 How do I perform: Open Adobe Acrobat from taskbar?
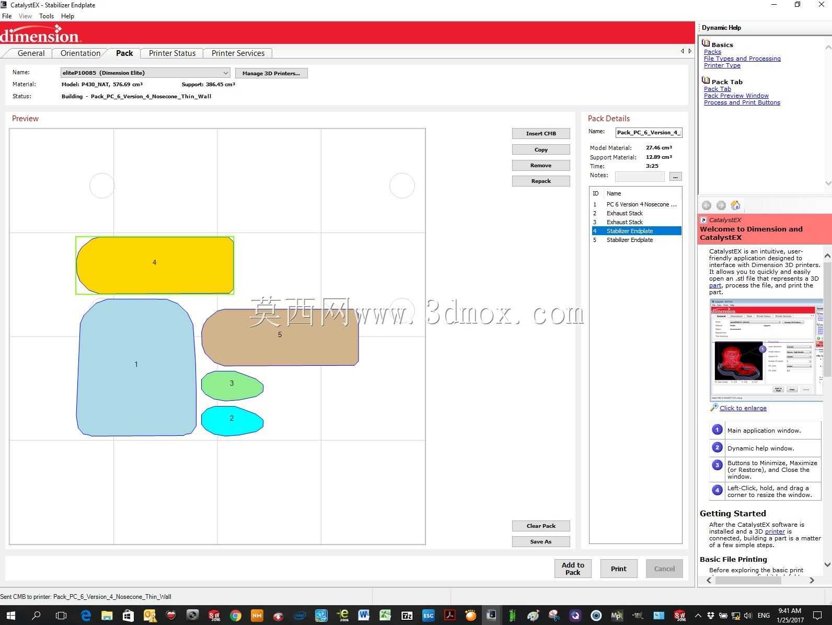449,616
